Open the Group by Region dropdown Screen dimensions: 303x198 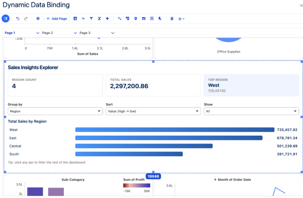click(x=55, y=111)
